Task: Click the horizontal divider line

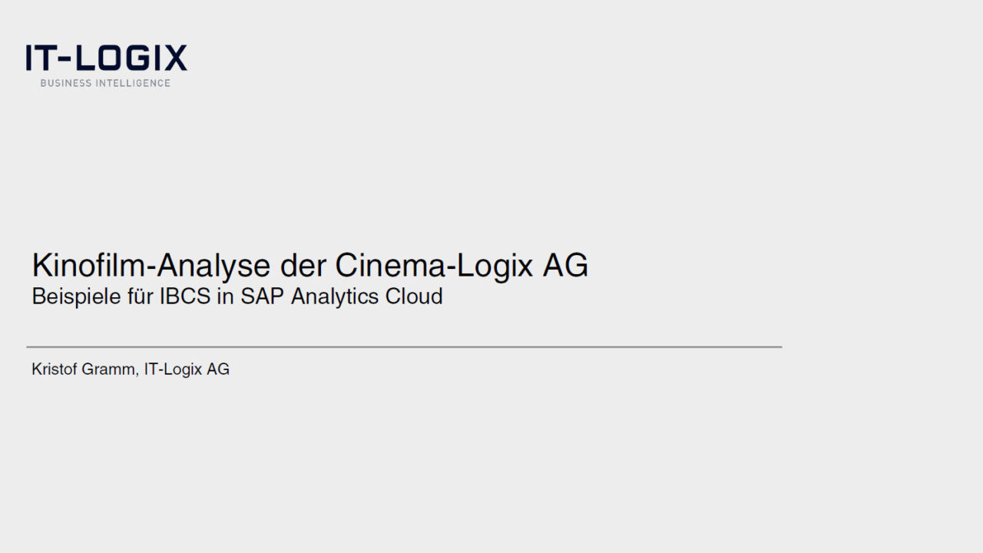Action: tap(404, 347)
